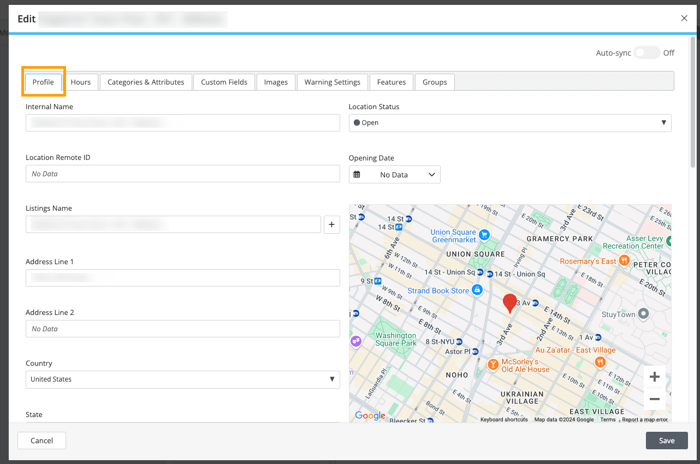The height and width of the screenshot is (464, 700).
Task: Click into the Address Line 2 field
Action: pyautogui.click(x=183, y=329)
